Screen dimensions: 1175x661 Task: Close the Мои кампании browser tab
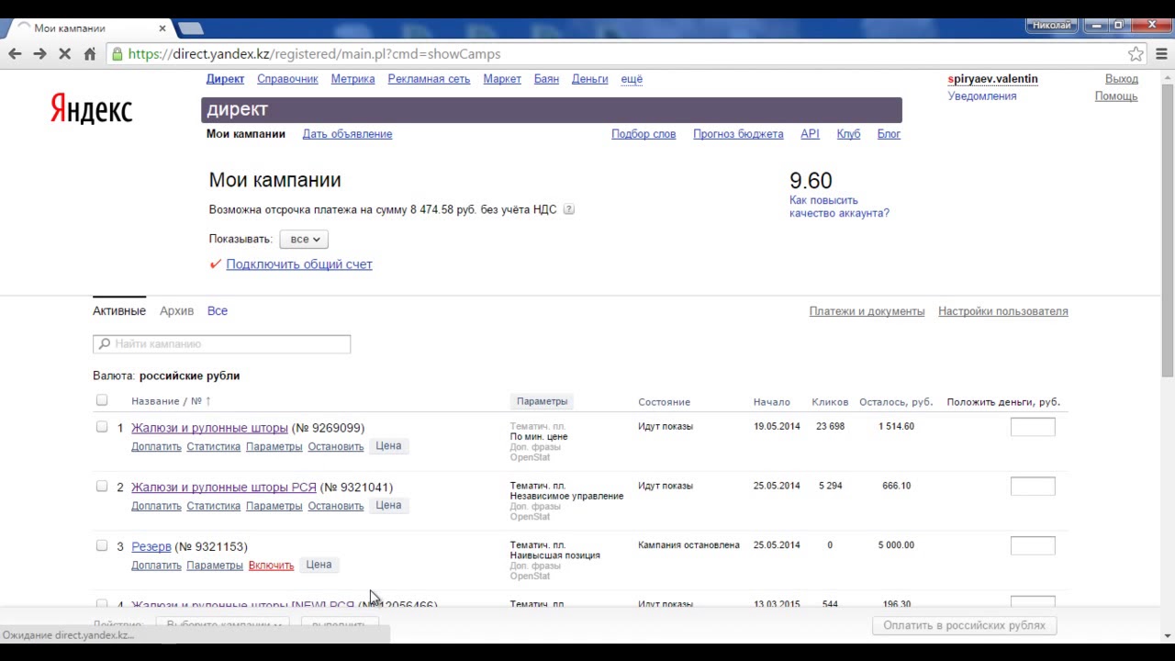[x=162, y=28]
